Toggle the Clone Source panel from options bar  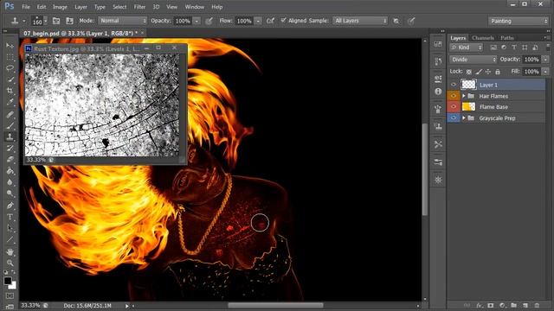click(x=69, y=21)
